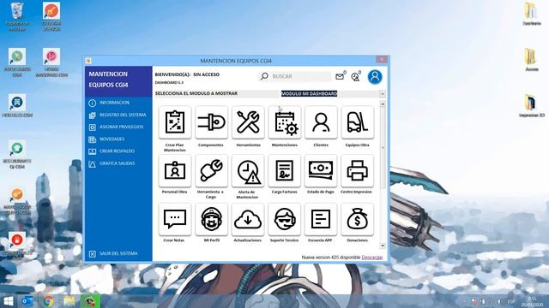Image resolution: width=549 pixels, height=308 pixels.
Task: Open the Crear Notas speech bubble icon
Action: click(x=175, y=219)
